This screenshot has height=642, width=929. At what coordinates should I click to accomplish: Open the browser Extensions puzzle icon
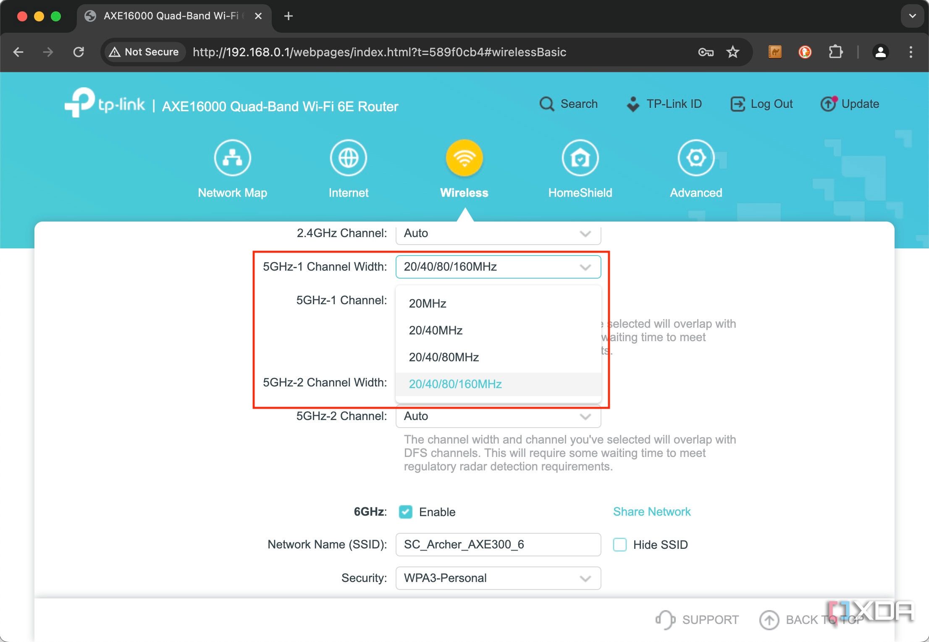[x=835, y=52]
